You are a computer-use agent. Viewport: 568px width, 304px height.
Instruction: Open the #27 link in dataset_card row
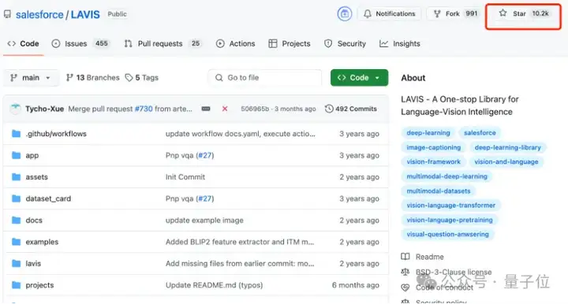click(x=204, y=198)
